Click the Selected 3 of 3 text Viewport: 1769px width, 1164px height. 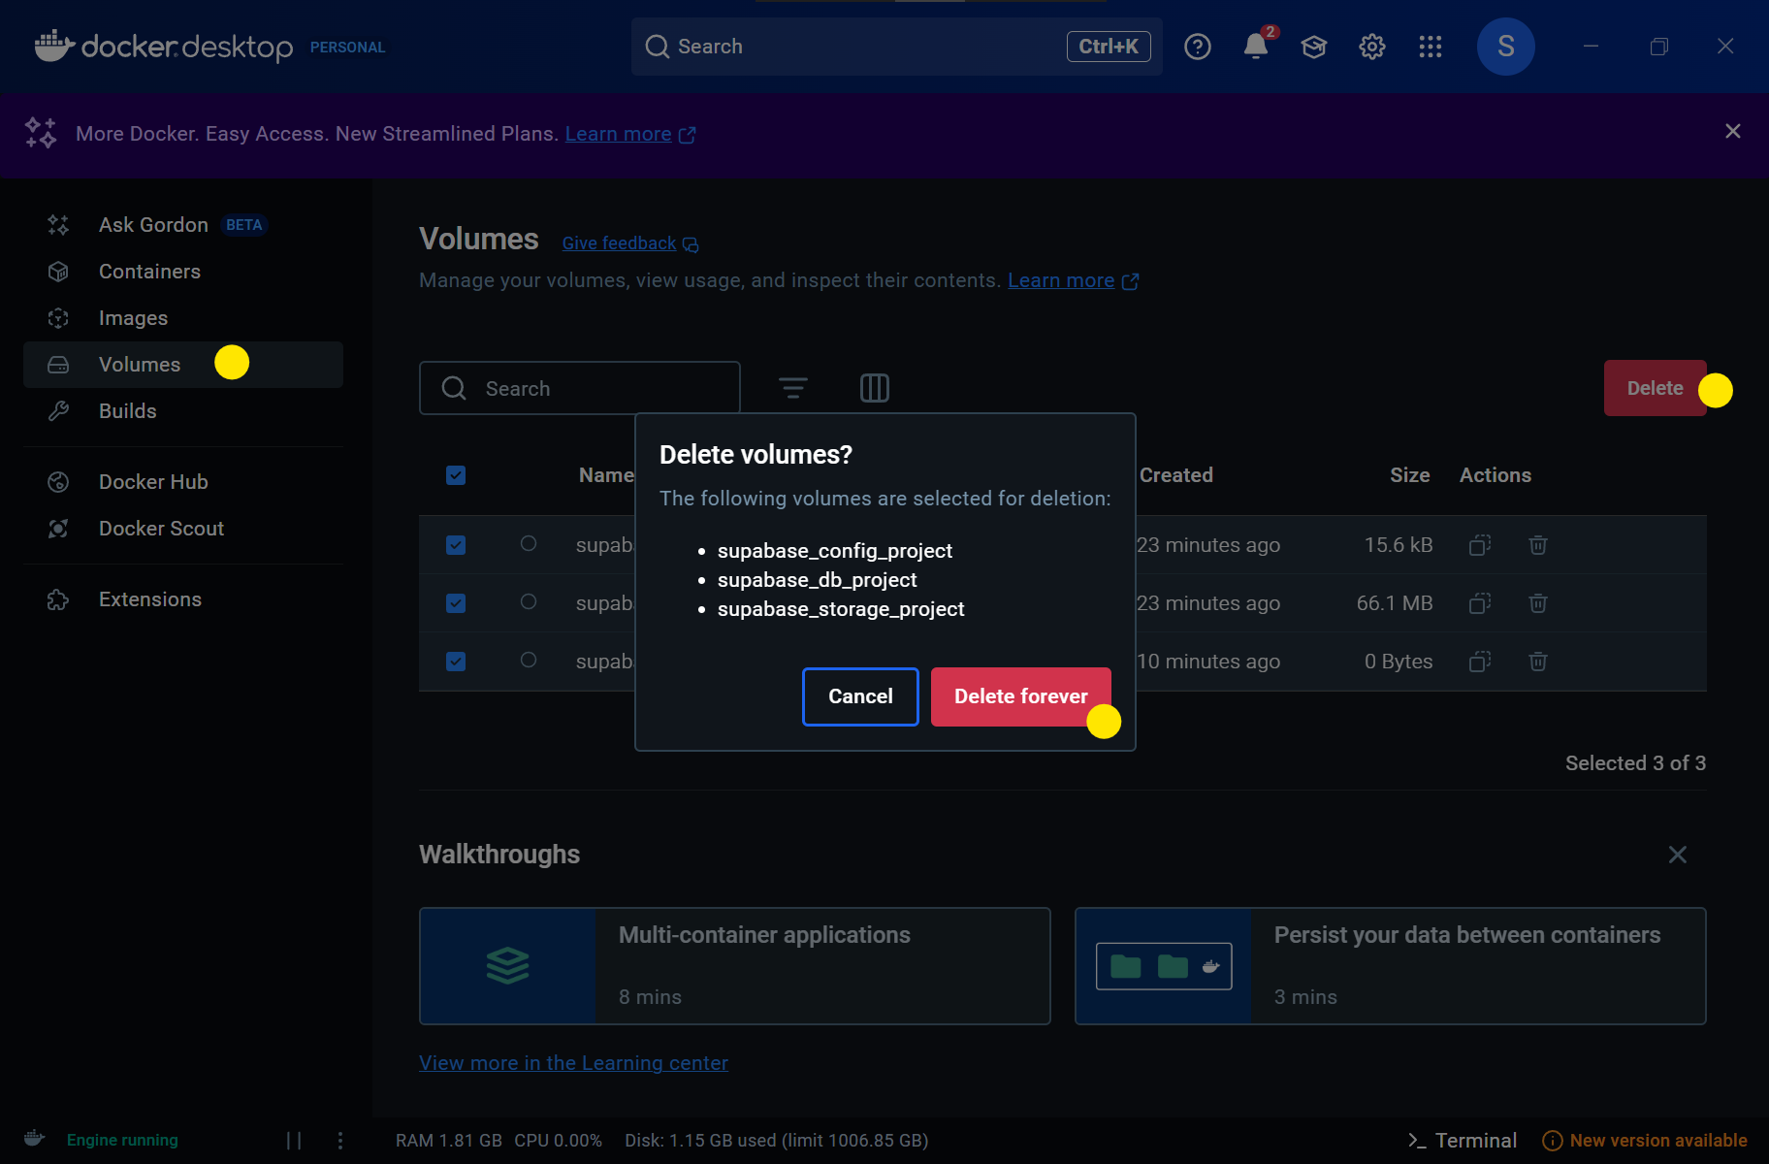[x=1635, y=763]
